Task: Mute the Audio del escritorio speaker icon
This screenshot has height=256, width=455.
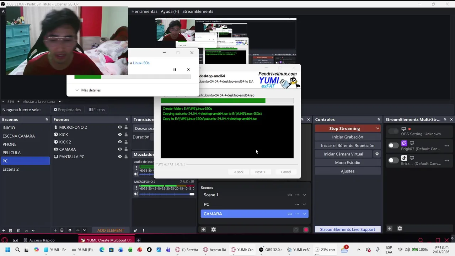Action: click(x=136, y=174)
